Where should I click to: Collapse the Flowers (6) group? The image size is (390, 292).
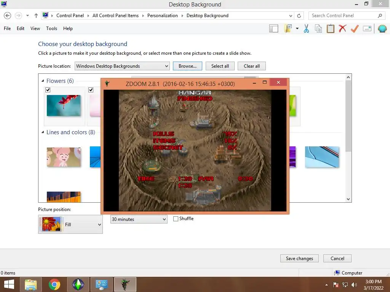point(43,81)
